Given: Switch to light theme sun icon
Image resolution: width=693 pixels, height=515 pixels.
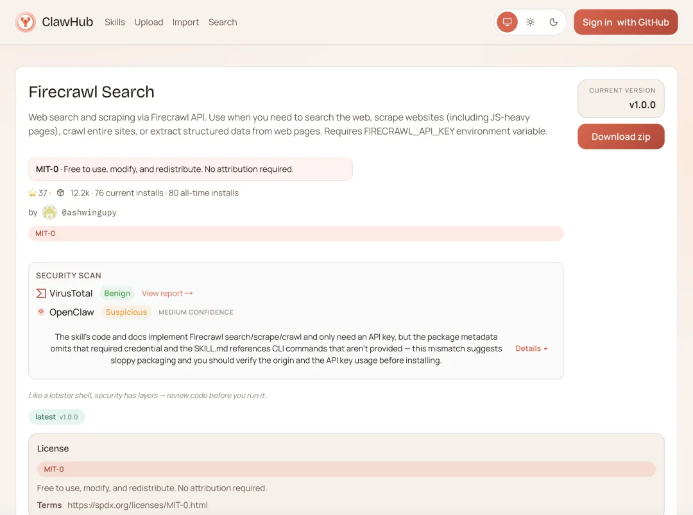Looking at the screenshot, I should point(531,22).
